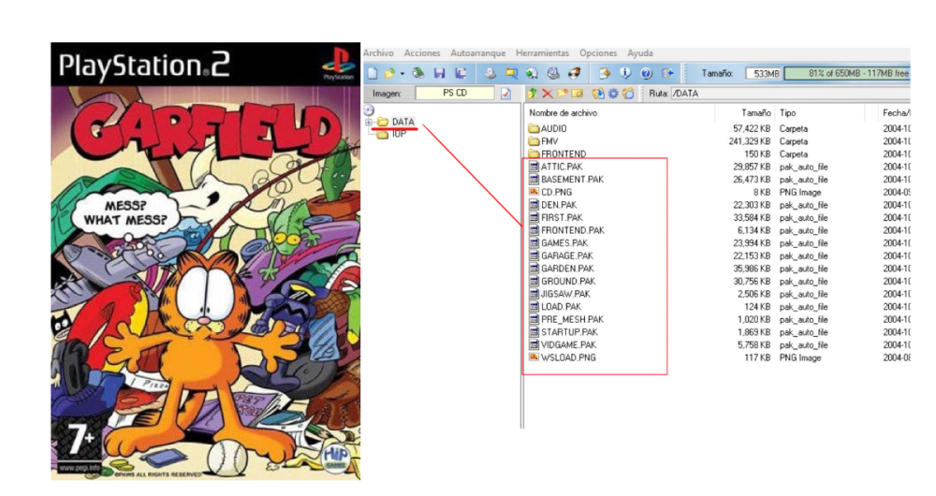Click the red X Delete icon
The height and width of the screenshot is (496, 936).
[548, 93]
